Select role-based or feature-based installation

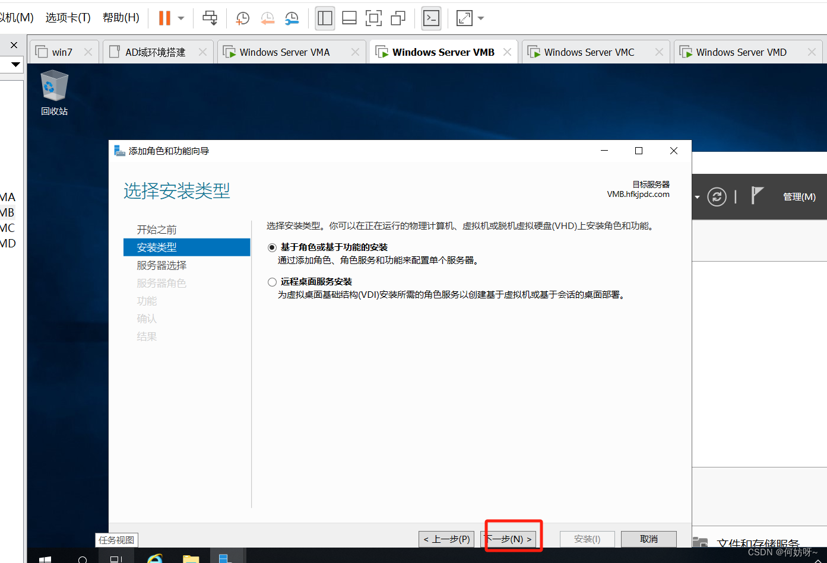(273, 247)
